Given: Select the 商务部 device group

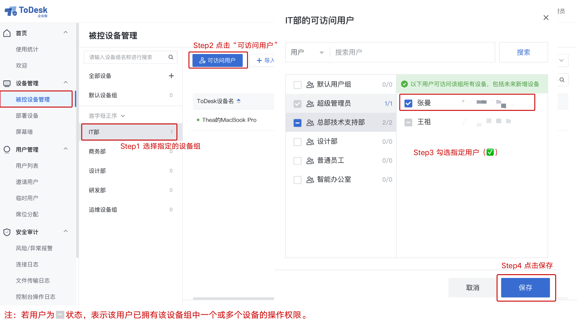Looking at the screenshot, I should (x=131, y=151).
